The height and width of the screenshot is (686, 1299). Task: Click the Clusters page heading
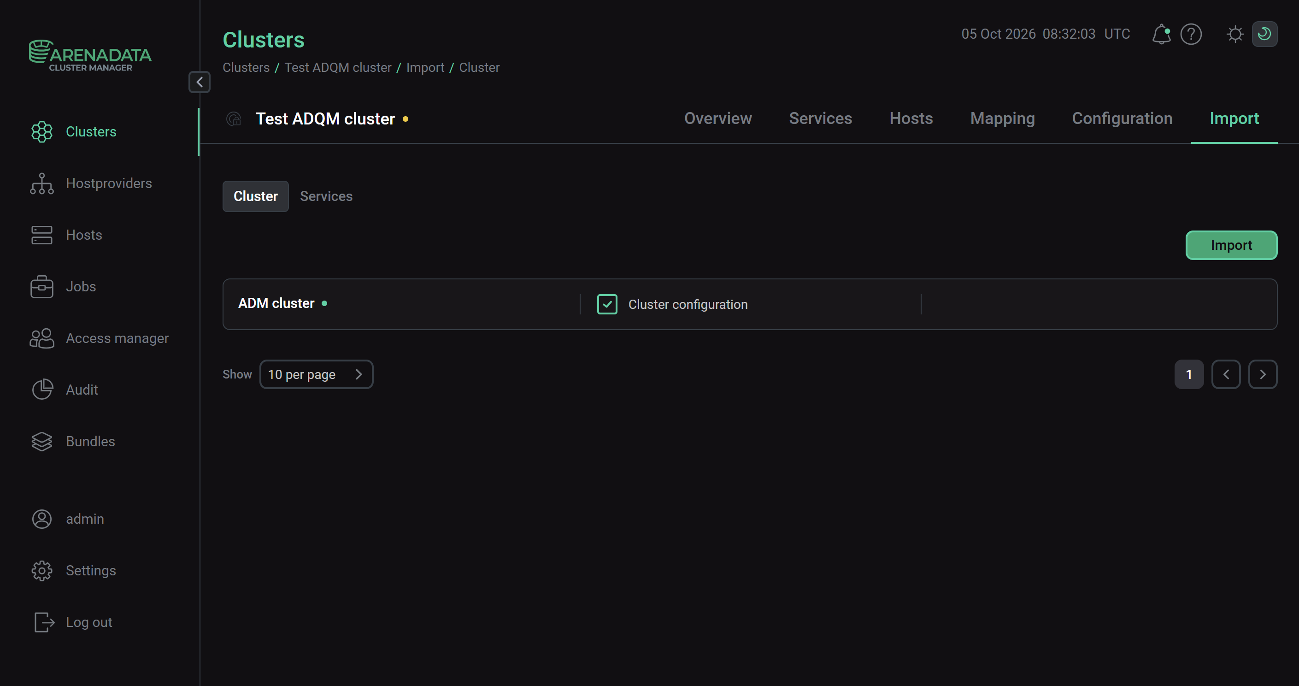264,40
